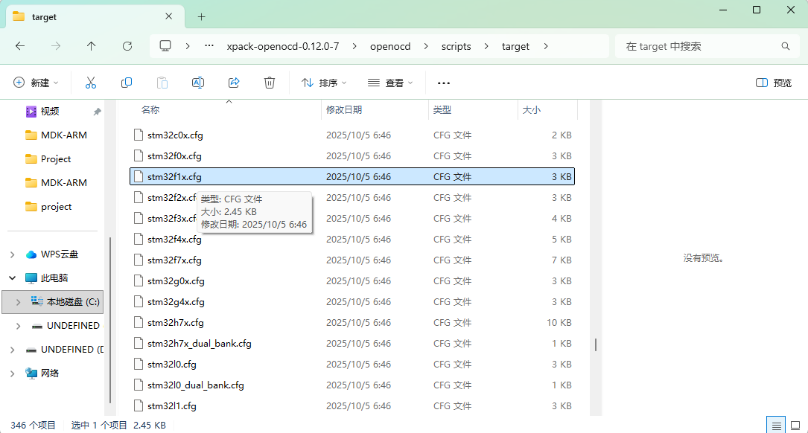Click the pin icon beside 视频
Image resolution: width=808 pixels, height=433 pixels.
pos(97,112)
